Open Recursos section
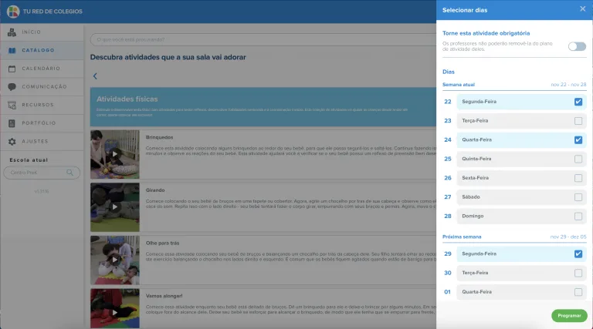 tap(42, 105)
